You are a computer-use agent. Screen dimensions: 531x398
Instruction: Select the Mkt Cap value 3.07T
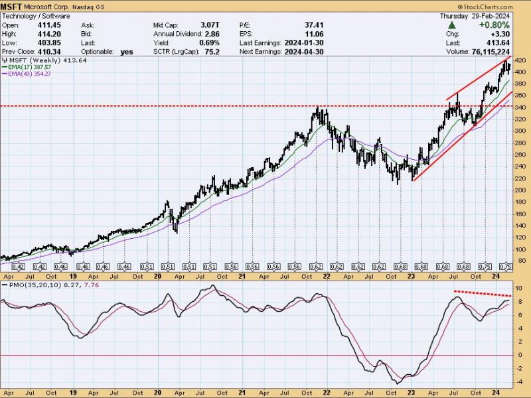(210, 25)
